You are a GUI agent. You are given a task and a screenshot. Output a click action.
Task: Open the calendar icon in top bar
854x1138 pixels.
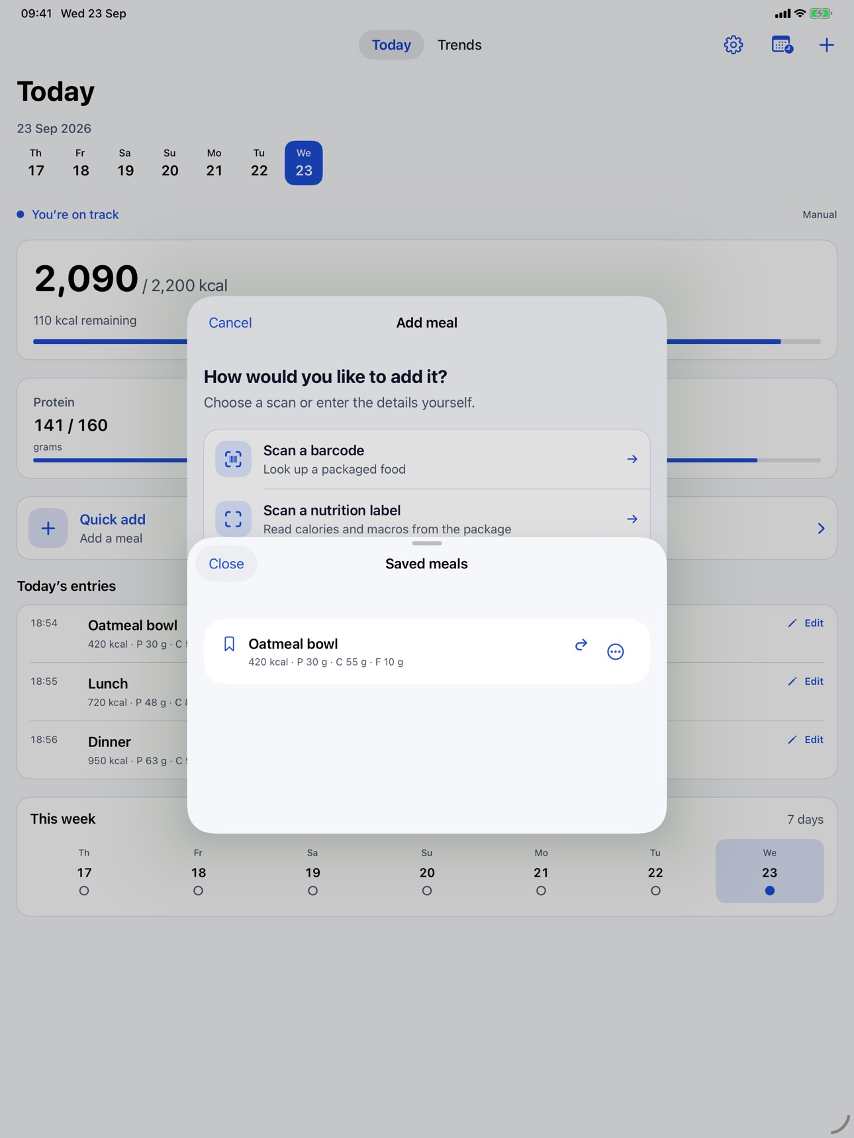pyautogui.click(x=782, y=45)
